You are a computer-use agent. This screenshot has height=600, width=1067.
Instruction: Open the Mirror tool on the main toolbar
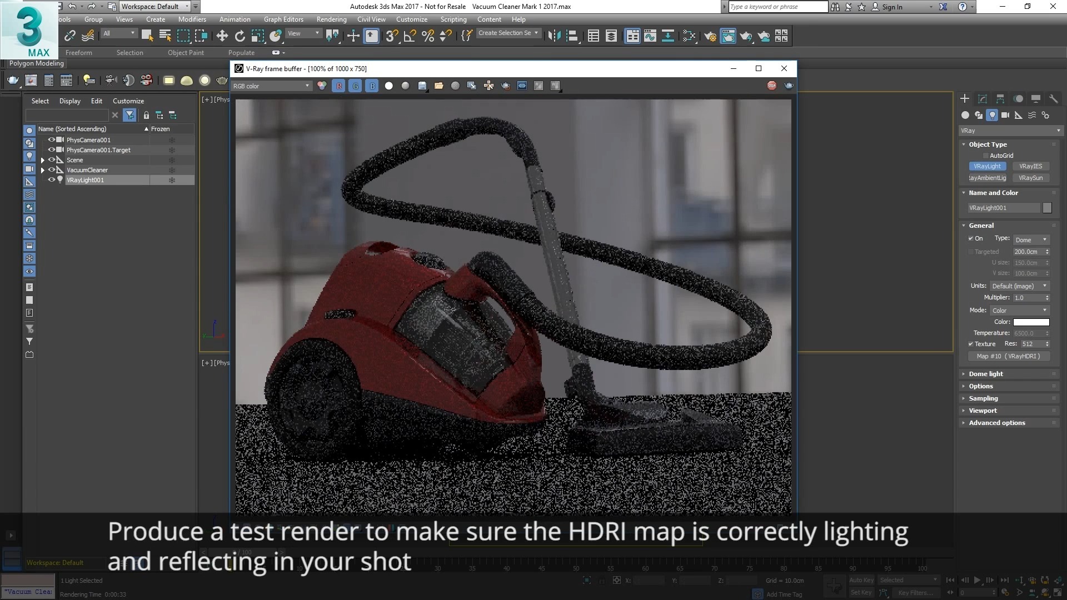click(553, 36)
